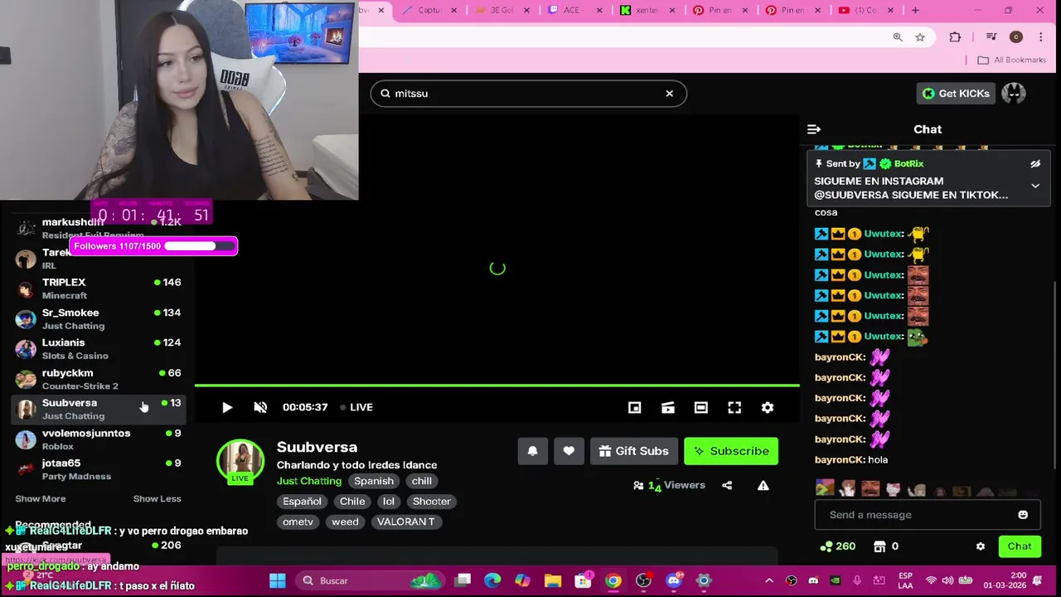This screenshot has width=1061, height=597.
Task: Click Suubversa's live profile avatar
Action: pyautogui.click(x=240, y=462)
